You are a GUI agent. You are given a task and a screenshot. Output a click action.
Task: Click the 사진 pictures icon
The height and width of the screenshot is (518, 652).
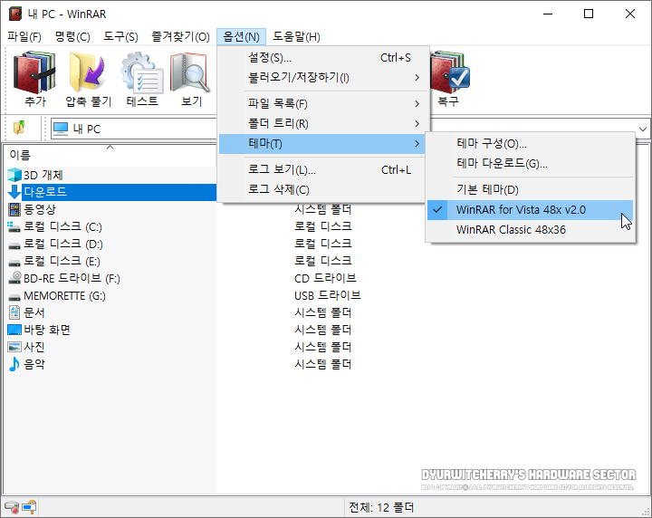(x=14, y=347)
